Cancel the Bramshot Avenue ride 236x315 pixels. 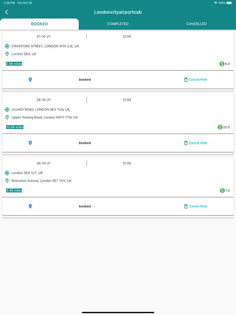pos(195,206)
